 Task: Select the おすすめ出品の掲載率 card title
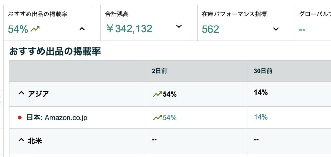[38, 14]
